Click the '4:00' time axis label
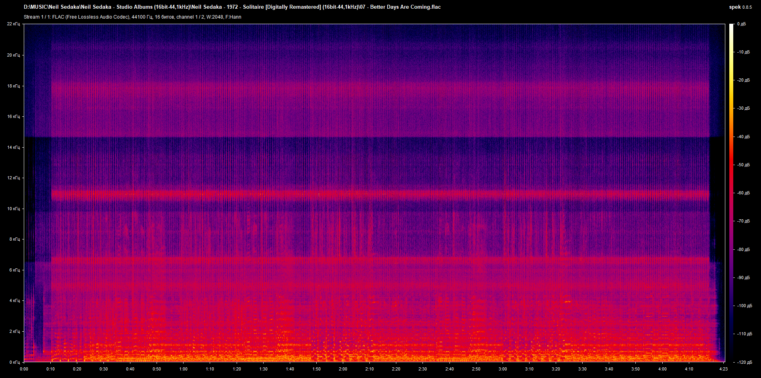The width and height of the screenshot is (761, 378). 663,369
